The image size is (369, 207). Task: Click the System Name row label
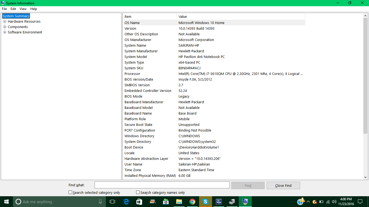[x=135, y=46]
